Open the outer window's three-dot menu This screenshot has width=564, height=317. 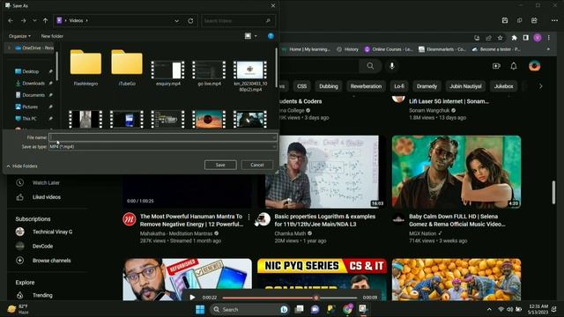554,20
